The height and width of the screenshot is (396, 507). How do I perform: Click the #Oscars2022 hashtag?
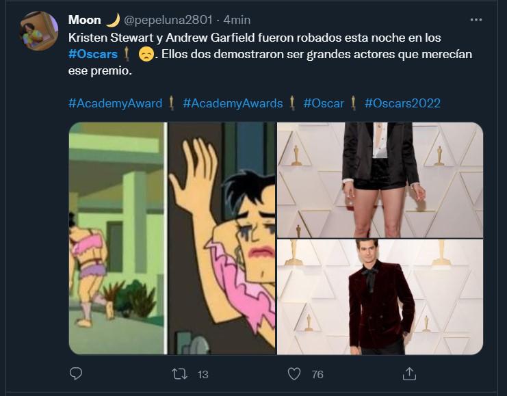(x=402, y=104)
